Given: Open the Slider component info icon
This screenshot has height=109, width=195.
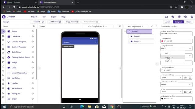Looking at the screenshot, I should (33, 99).
